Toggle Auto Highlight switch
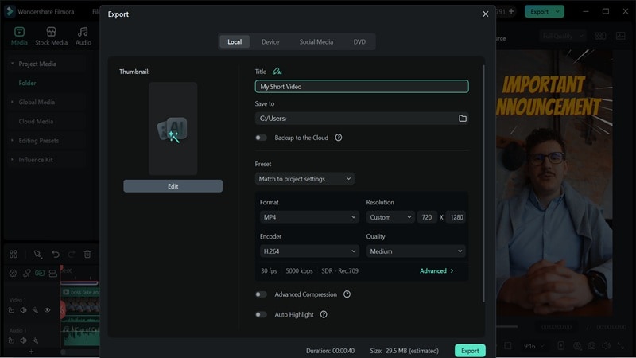The width and height of the screenshot is (636, 358). pyautogui.click(x=261, y=314)
